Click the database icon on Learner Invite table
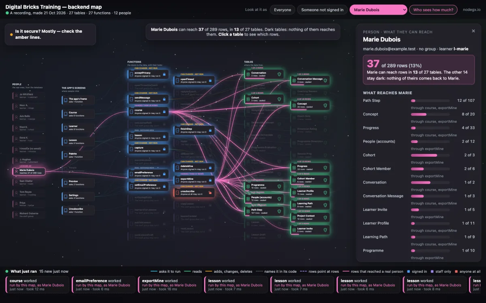Image resolution: width=486 pixels, height=303 pixels. 294,230
